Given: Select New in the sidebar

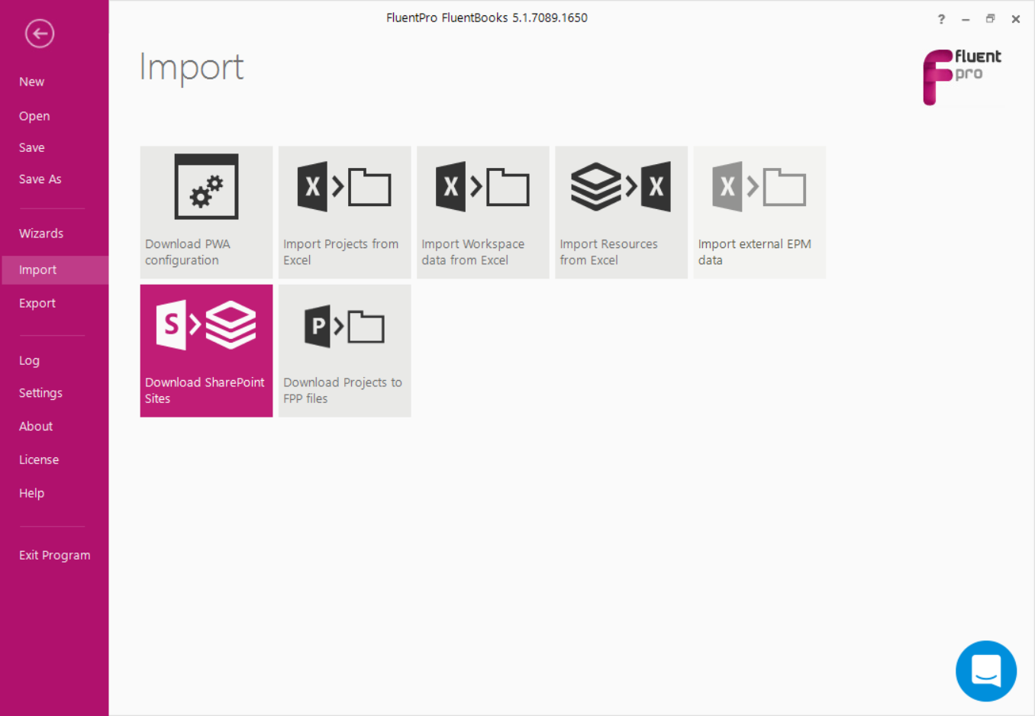Looking at the screenshot, I should [x=31, y=82].
